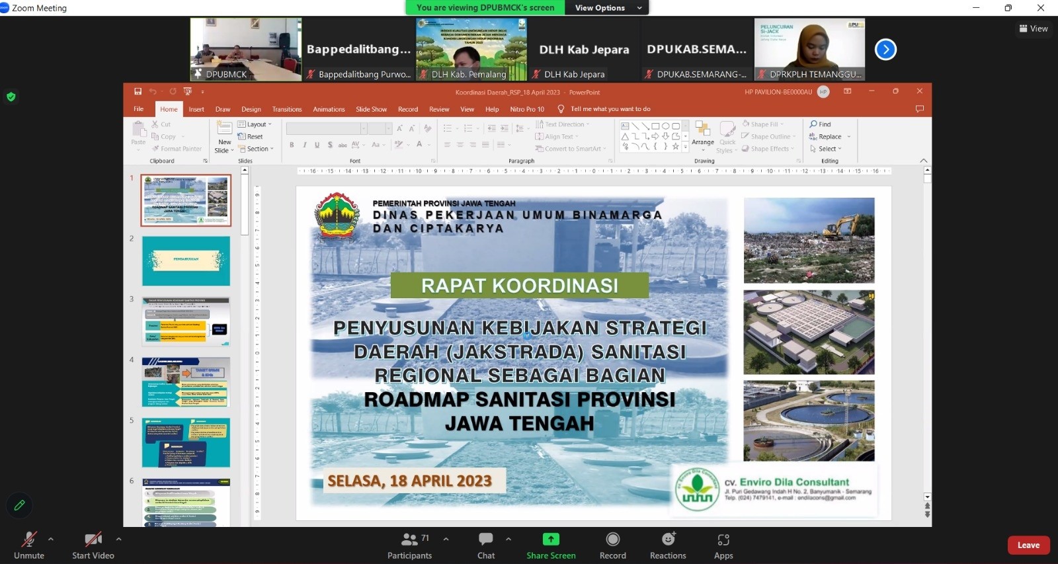Select slide 5 thumbnail in the panel
Image resolution: width=1058 pixels, height=564 pixels.
[186, 442]
